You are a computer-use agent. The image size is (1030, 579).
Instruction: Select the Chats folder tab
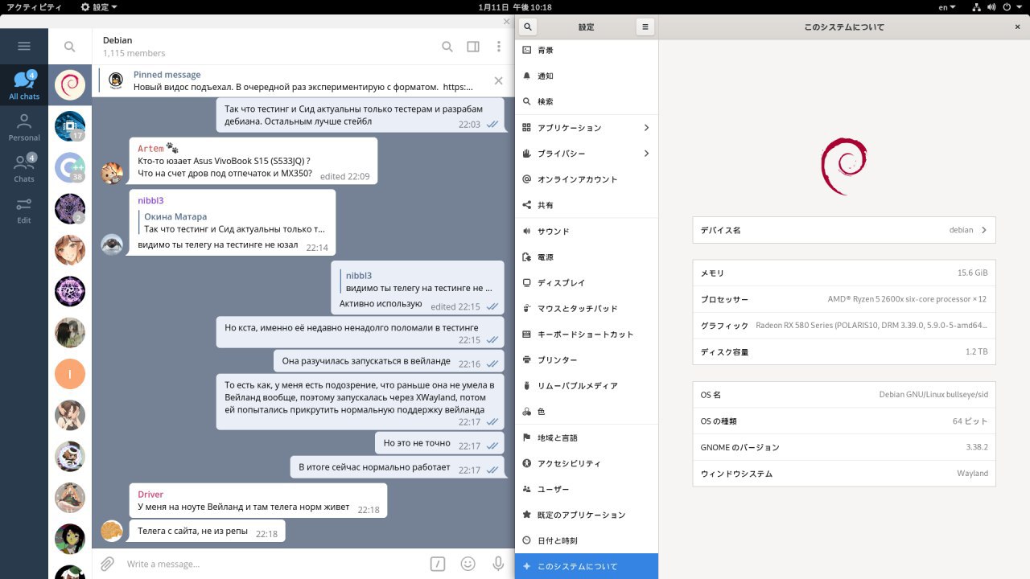24,168
